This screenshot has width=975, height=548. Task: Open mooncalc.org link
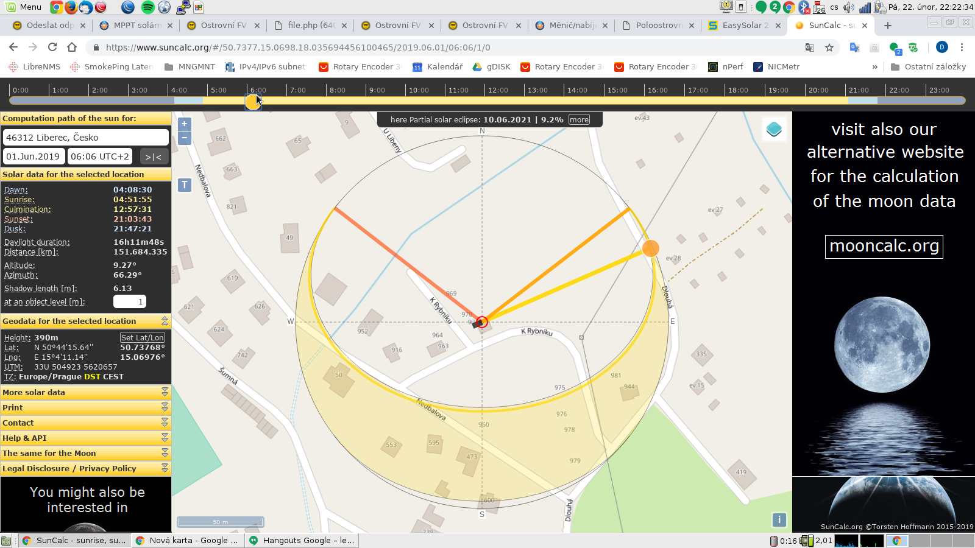pyautogui.click(x=884, y=246)
